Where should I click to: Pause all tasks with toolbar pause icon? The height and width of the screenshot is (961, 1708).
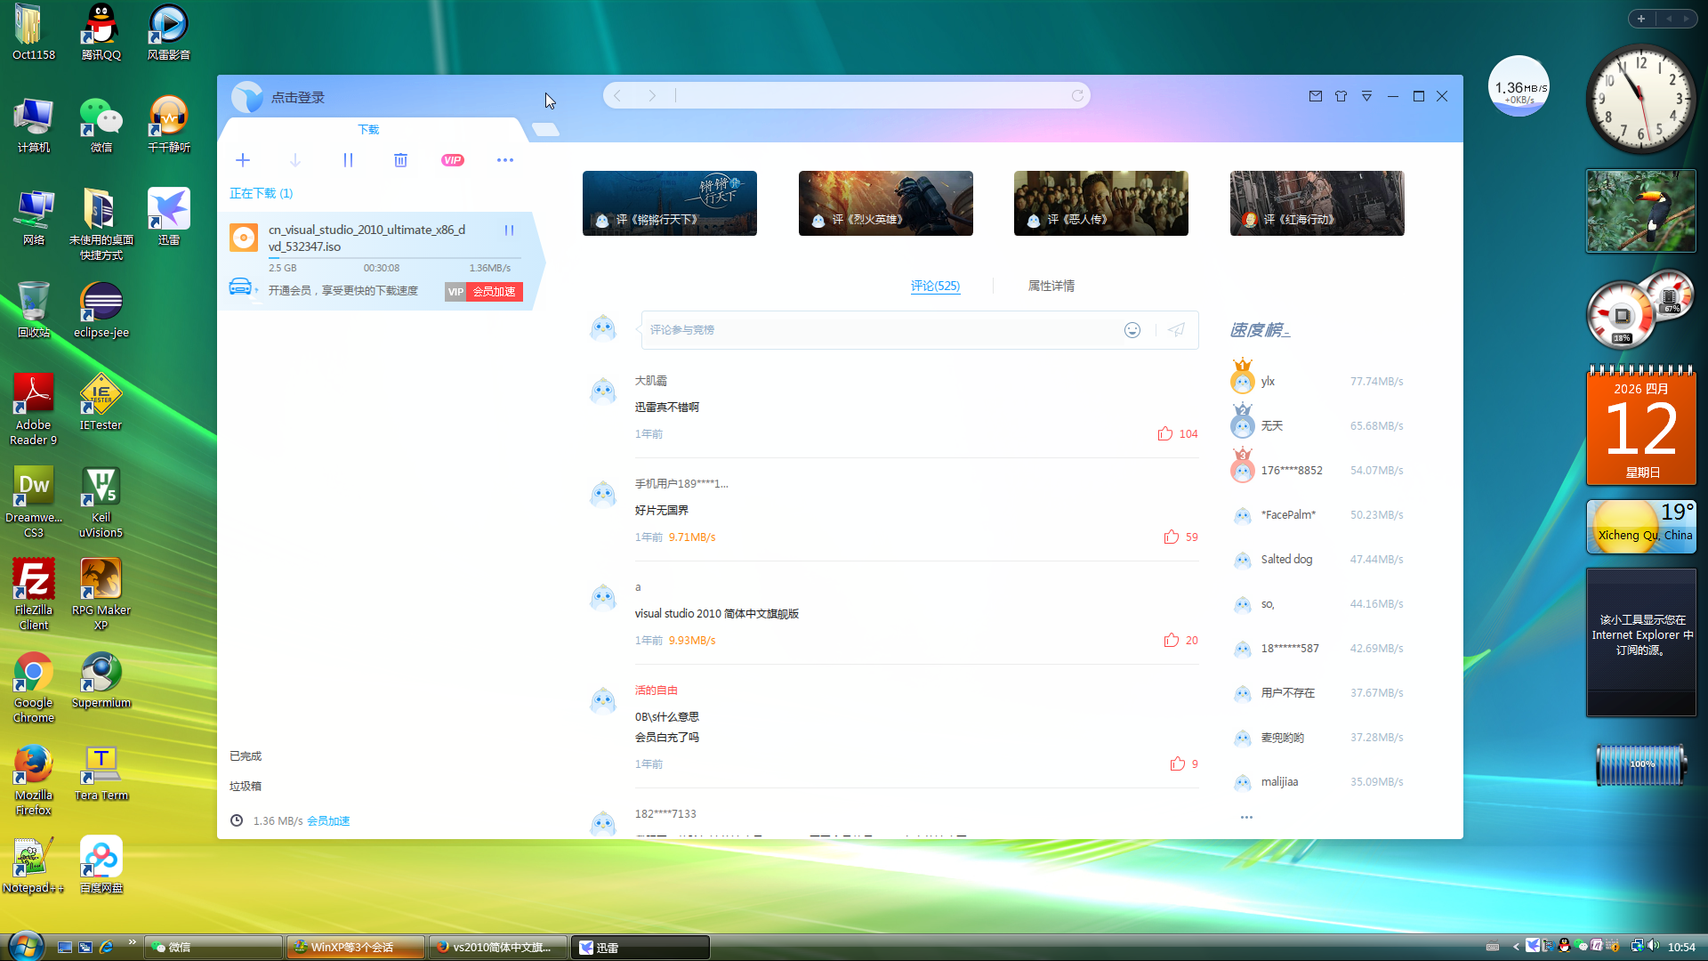point(348,160)
